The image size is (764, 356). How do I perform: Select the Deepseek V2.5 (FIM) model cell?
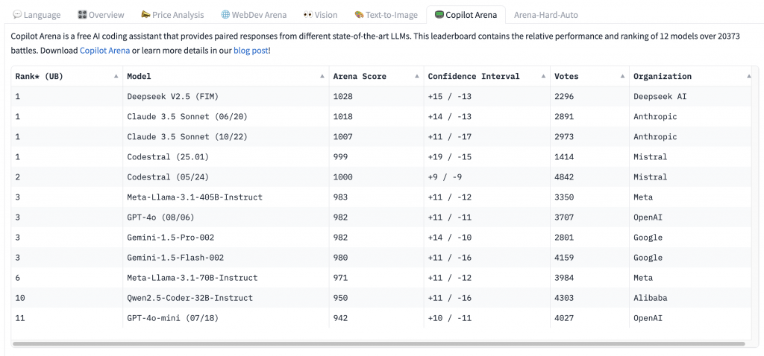click(226, 96)
